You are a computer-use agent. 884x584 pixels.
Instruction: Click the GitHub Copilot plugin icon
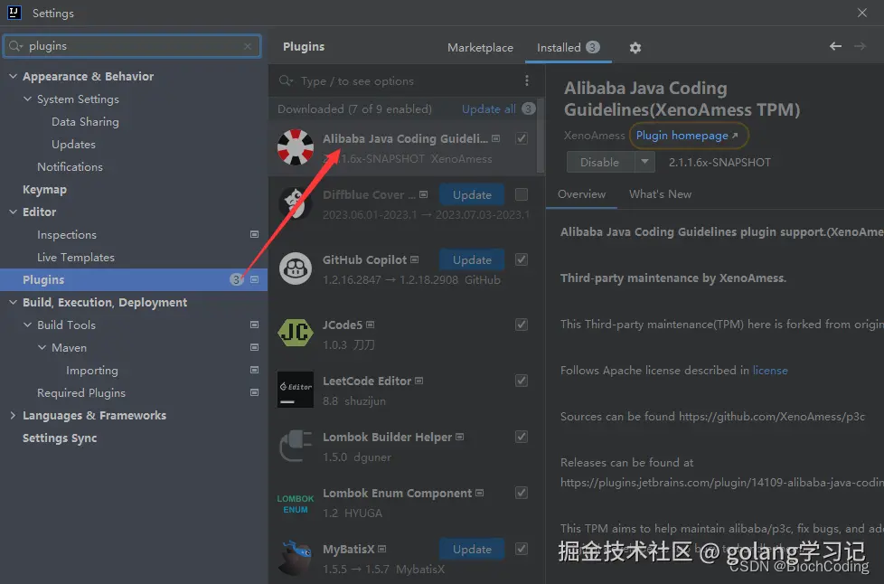[x=296, y=268]
